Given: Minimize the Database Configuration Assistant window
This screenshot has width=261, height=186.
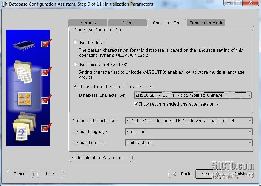Looking at the screenshot, I should tap(229, 3).
